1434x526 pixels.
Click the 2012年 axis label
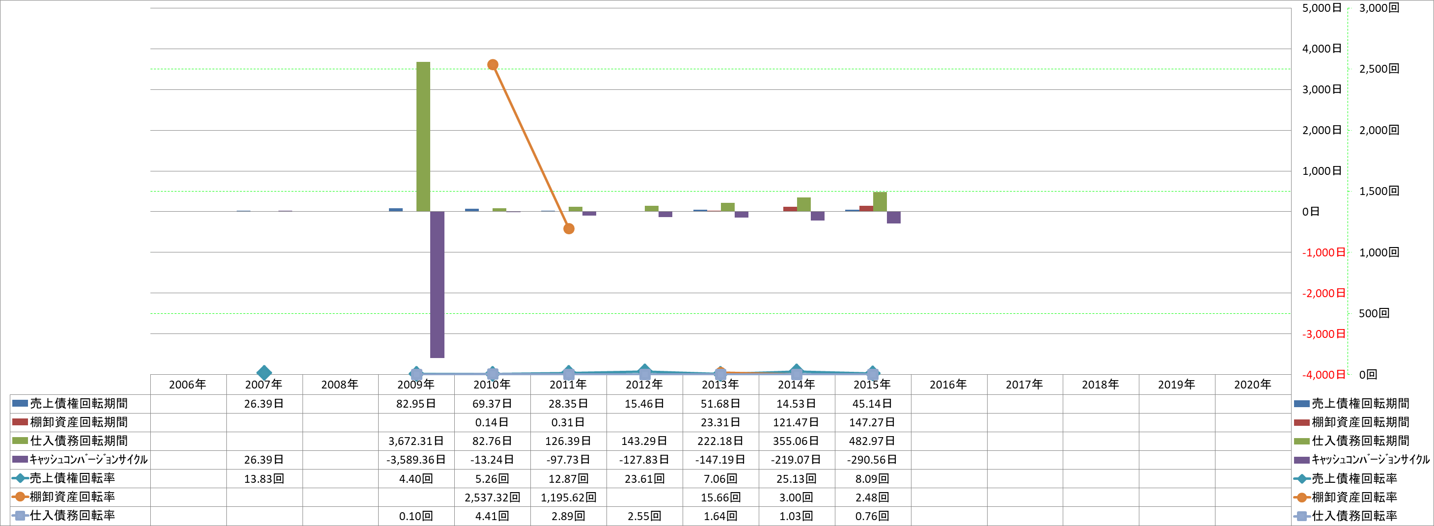point(644,384)
